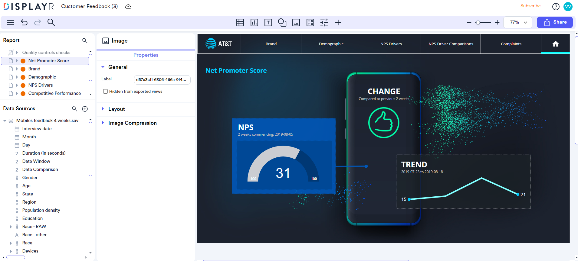
Task: Expand the Layout section
Action: (x=103, y=109)
